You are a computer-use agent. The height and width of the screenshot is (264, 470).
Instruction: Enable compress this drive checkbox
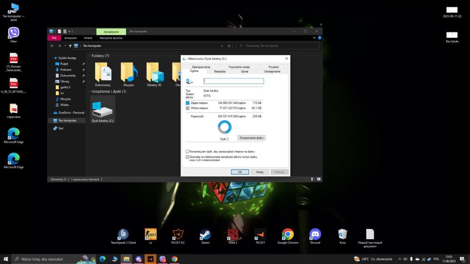pos(188,151)
